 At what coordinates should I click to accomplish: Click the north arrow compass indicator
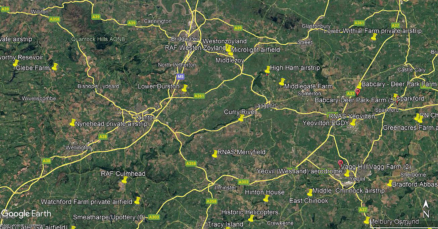426,208
